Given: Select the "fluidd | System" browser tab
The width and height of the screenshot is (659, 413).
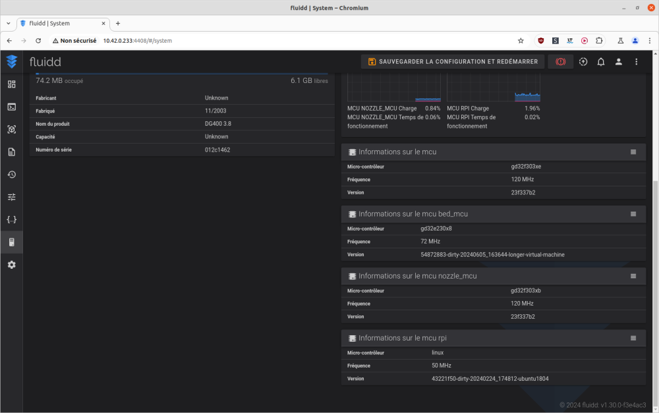Looking at the screenshot, I should coord(61,23).
